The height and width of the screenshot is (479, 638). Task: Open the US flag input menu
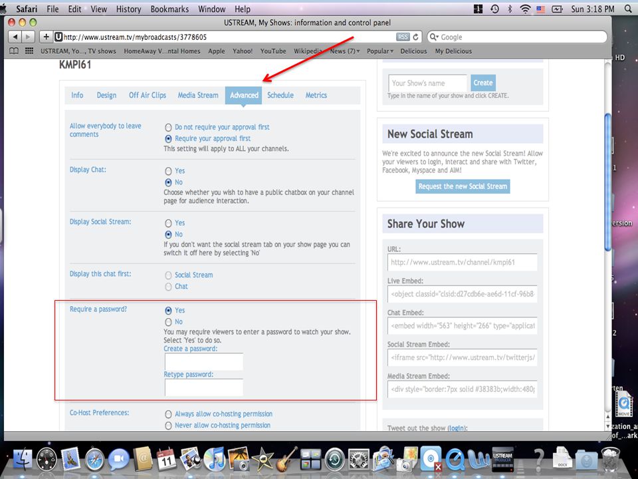[541, 9]
